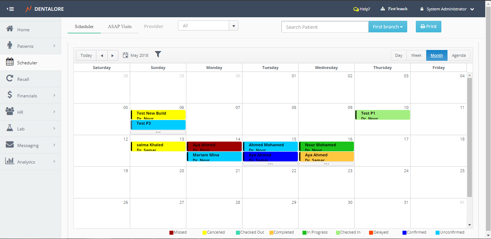Open the provider All dropdown
Viewport: 491px width, 239px height.
pos(233,26)
